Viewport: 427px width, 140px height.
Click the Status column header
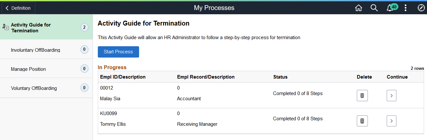click(280, 77)
